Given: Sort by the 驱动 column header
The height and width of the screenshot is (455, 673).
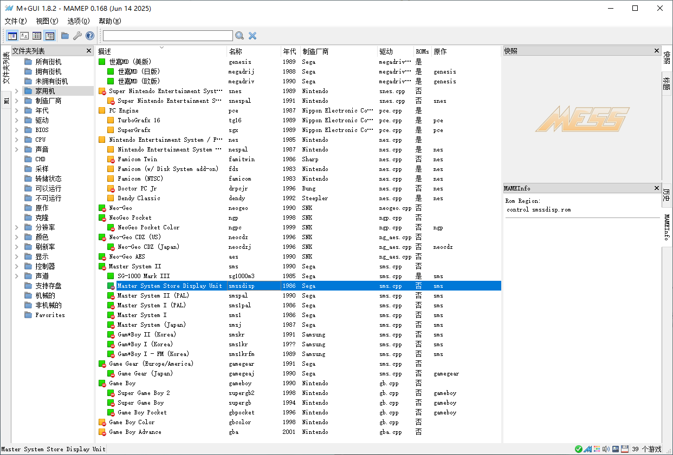Looking at the screenshot, I should (x=396, y=51).
